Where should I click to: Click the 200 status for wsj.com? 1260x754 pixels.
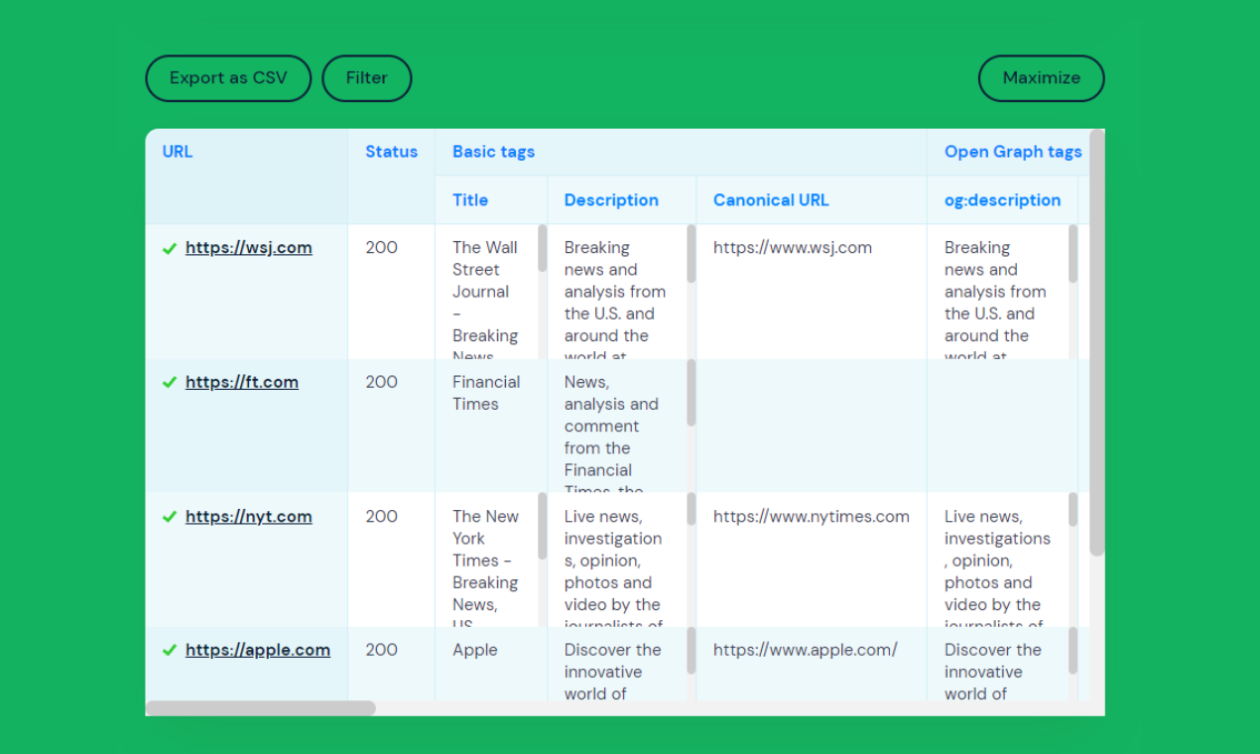click(x=381, y=248)
